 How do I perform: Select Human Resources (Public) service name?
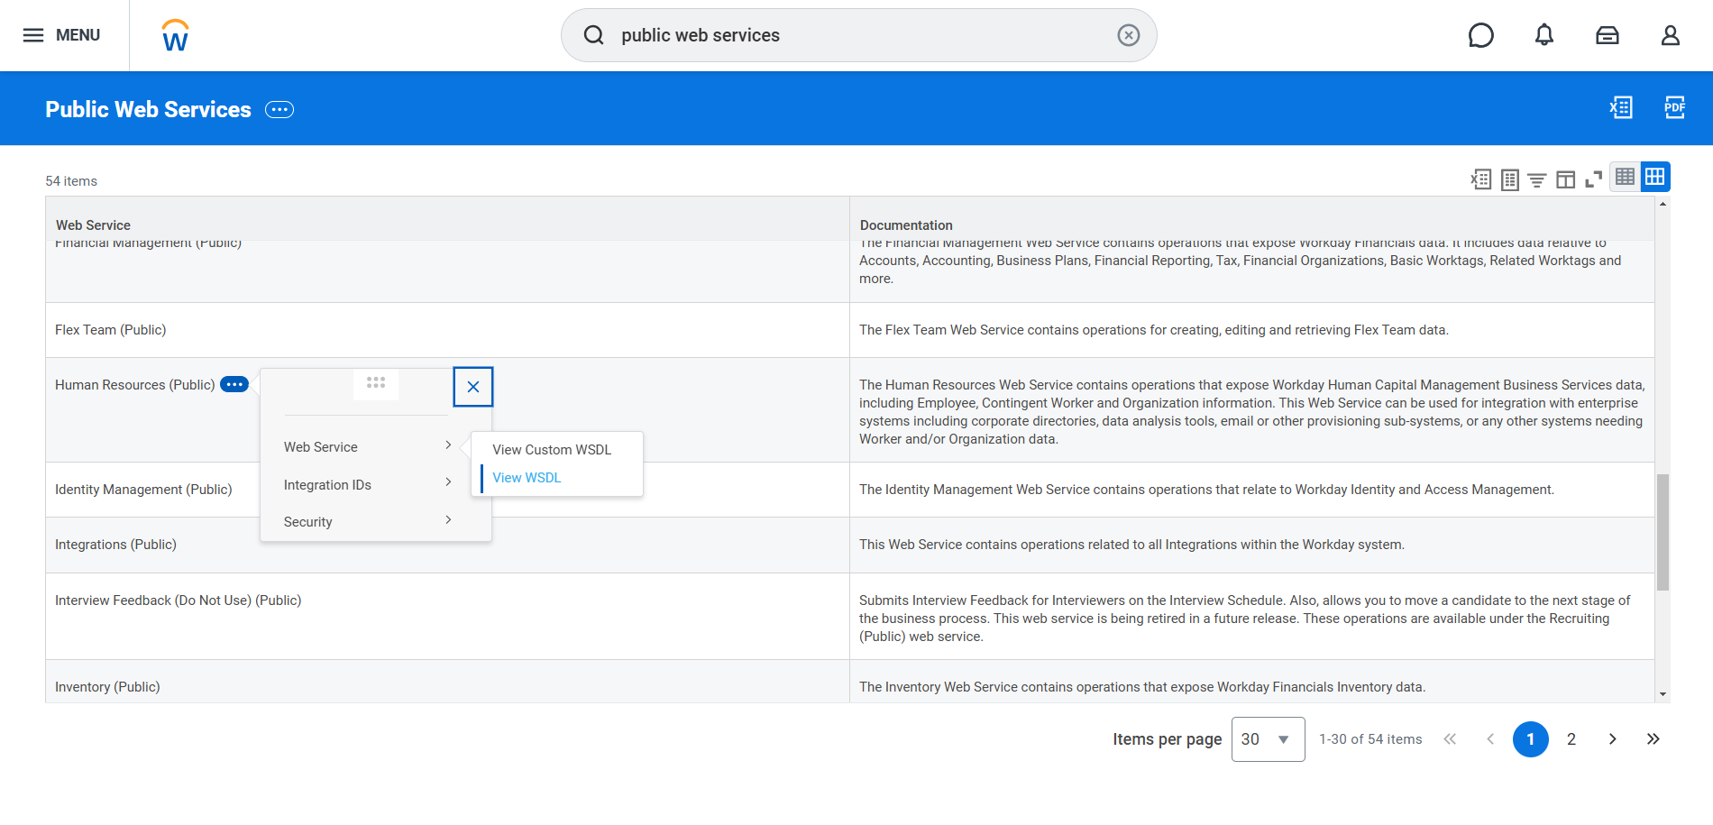[x=135, y=385]
